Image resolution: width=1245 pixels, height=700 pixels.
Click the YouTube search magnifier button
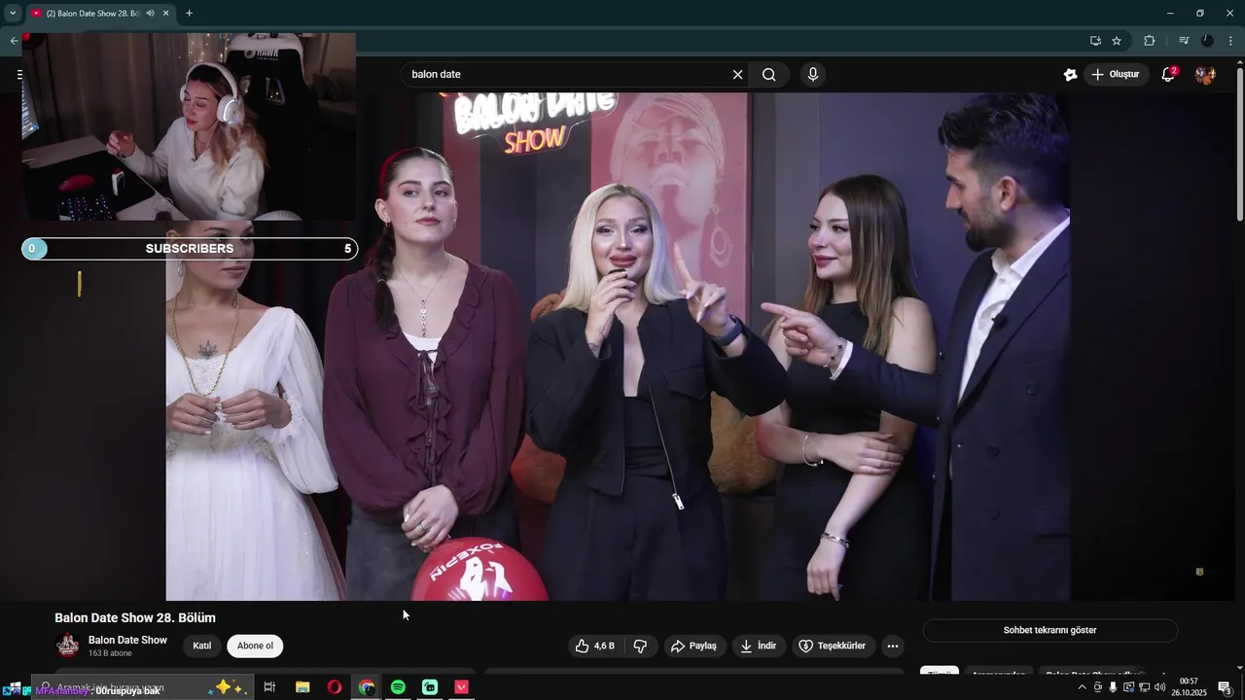coord(769,75)
